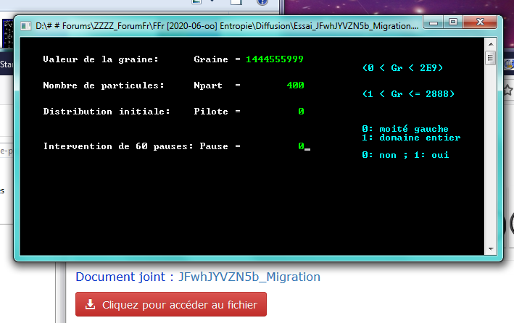This screenshot has height=323, width=514.
Task: Minimize the console window
Action: [434, 22]
